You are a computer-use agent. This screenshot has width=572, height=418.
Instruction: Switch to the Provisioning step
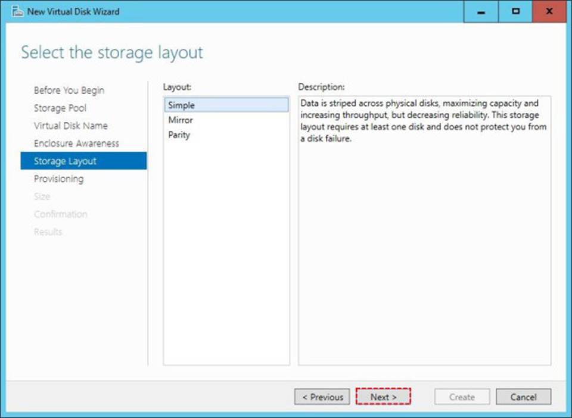(x=58, y=179)
